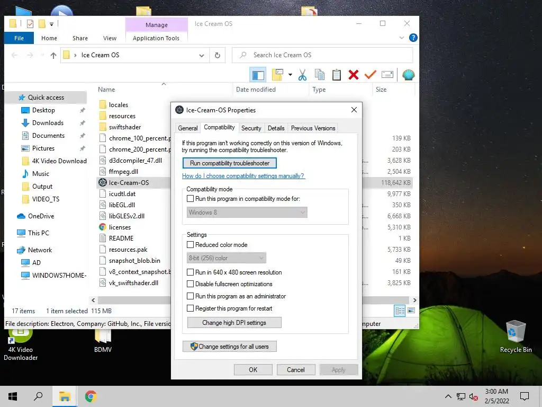This screenshot has height=407, width=542.
Task: Open the Application Tools ribbon tab
Action: (156, 38)
